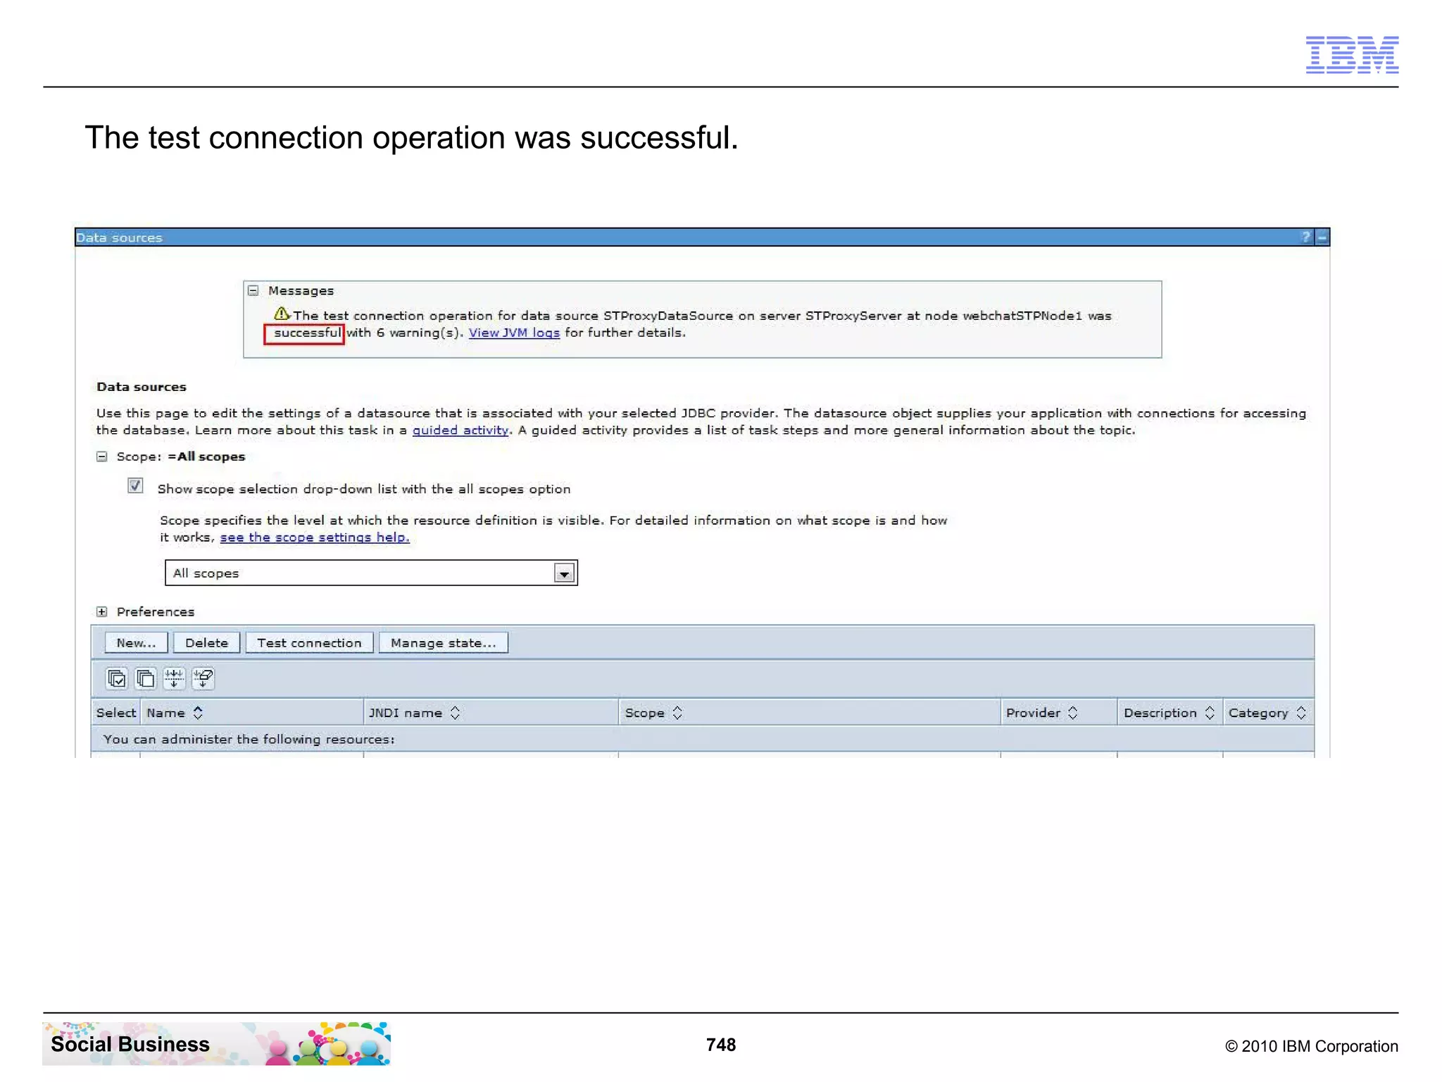Open the scope settings help link
1442x1082 pixels.
coord(315,537)
